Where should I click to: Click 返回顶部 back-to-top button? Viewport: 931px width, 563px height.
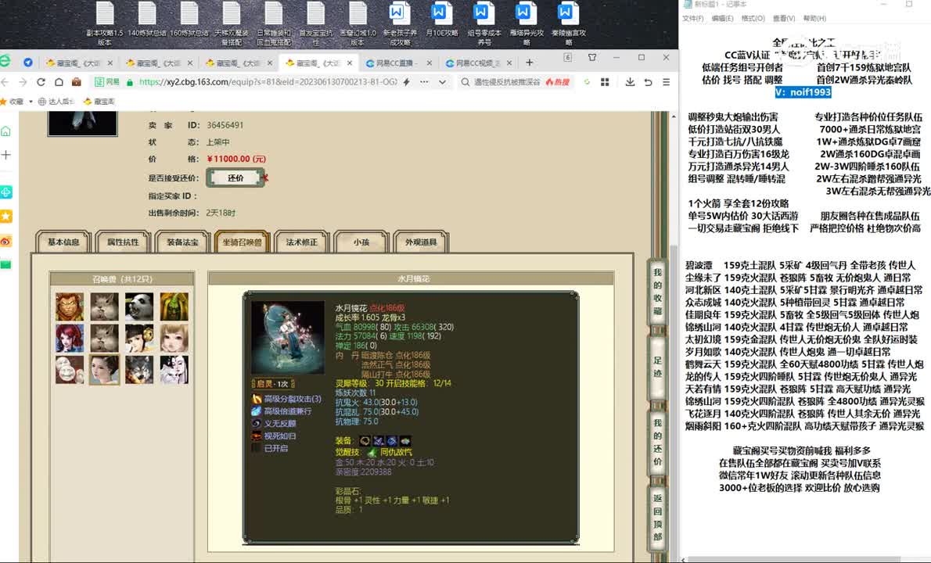coord(657,517)
